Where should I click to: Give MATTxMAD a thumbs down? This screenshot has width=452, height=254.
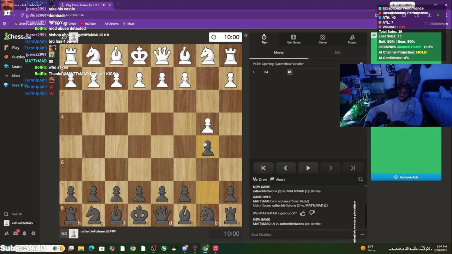(x=312, y=213)
